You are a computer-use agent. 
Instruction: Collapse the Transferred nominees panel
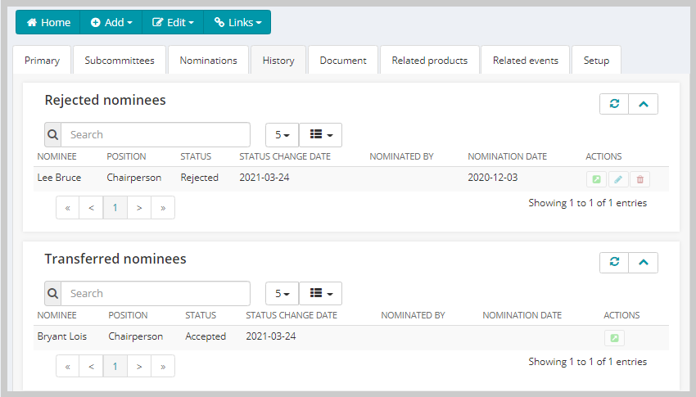643,262
